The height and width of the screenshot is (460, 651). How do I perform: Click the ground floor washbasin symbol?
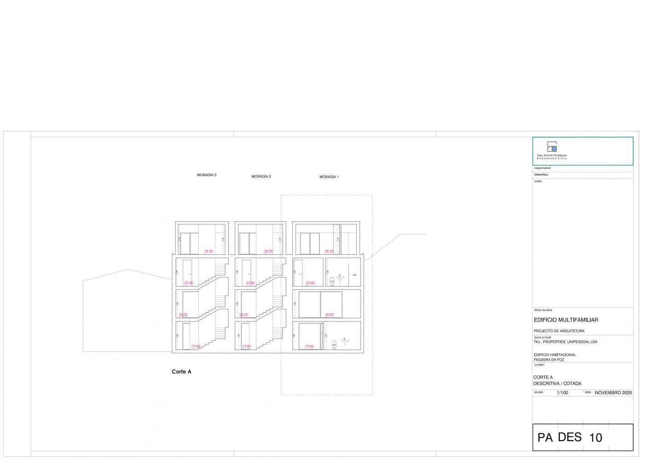(x=344, y=341)
